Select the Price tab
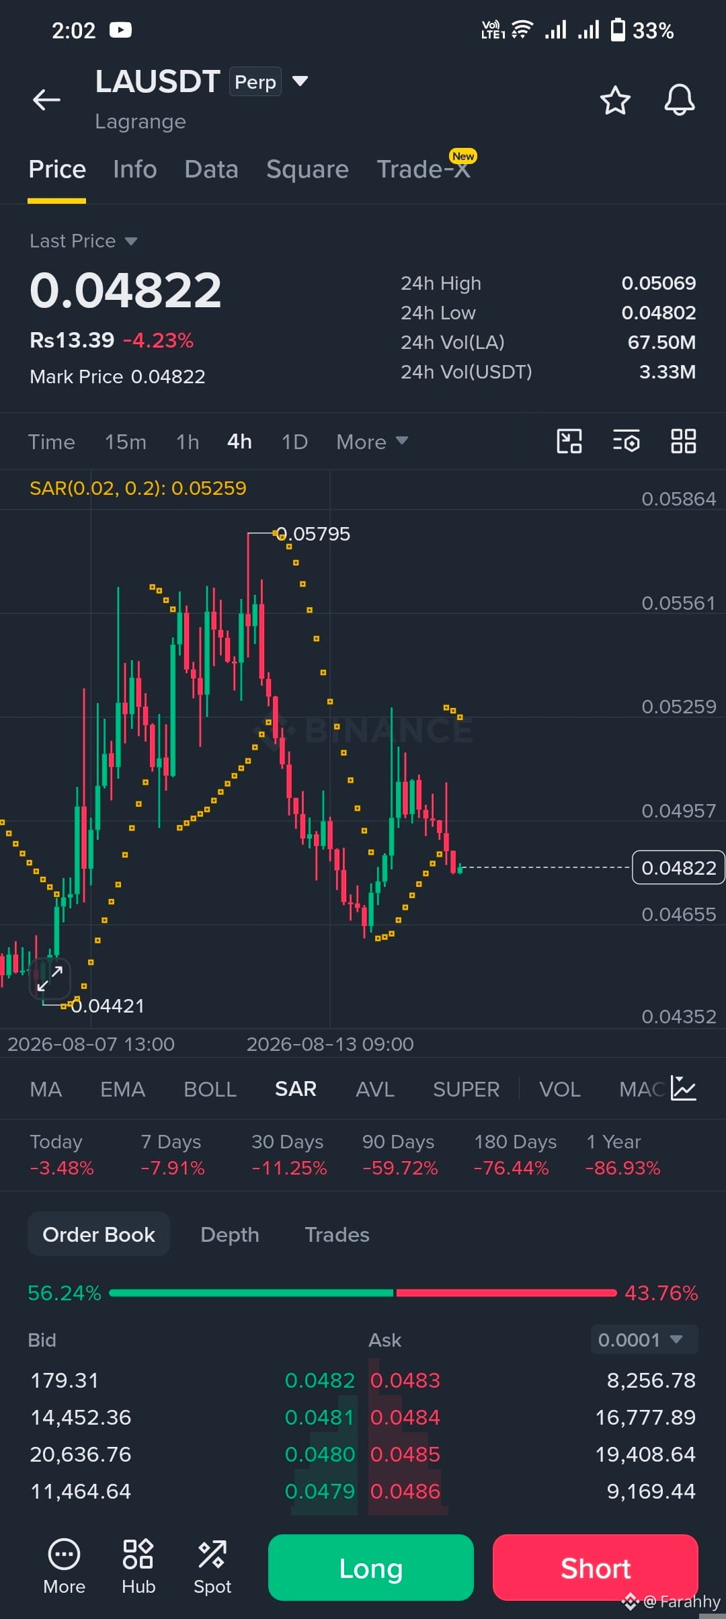The width and height of the screenshot is (726, 1619). tap(57, 169)
